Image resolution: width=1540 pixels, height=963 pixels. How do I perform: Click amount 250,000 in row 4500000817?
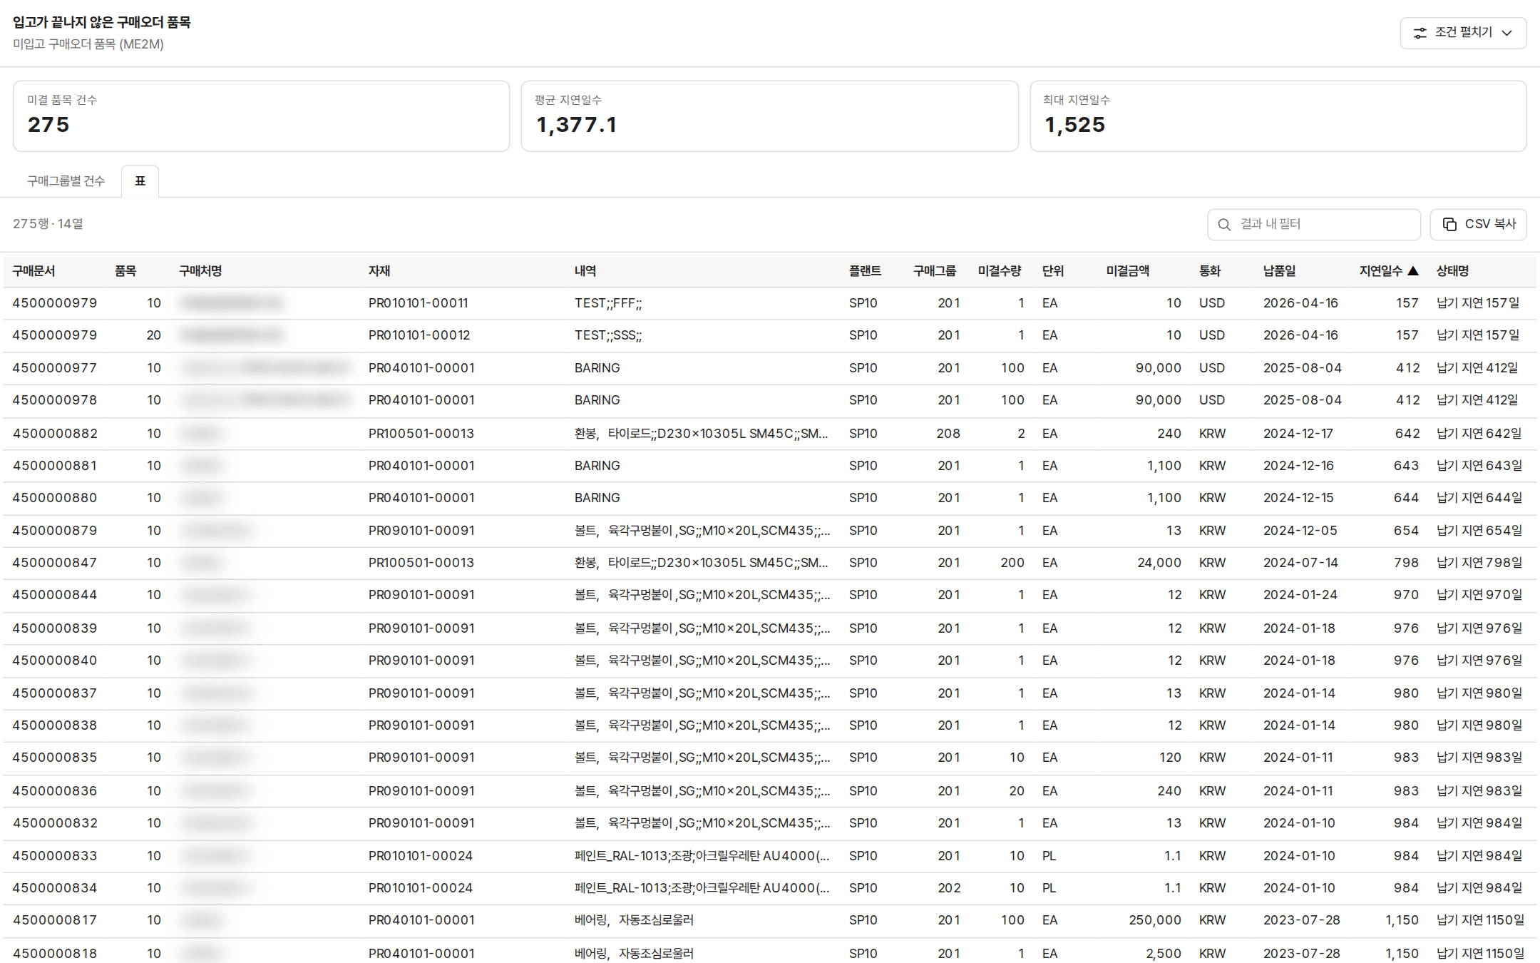1155,920
